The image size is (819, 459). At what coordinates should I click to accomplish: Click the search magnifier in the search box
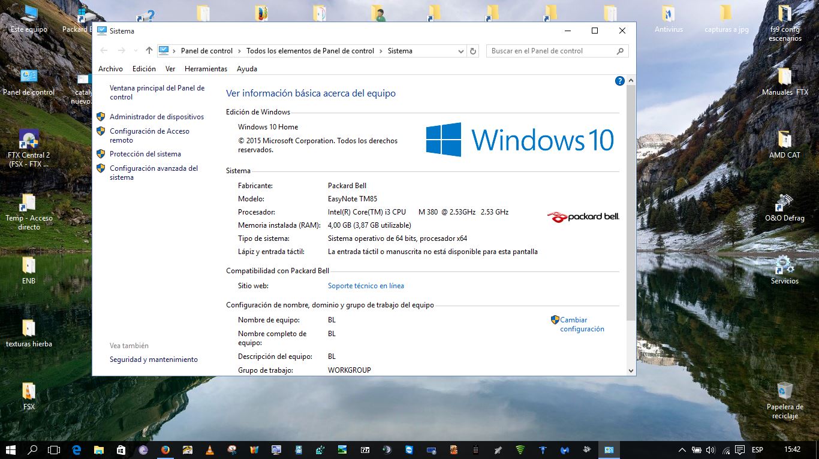point(621,51)
